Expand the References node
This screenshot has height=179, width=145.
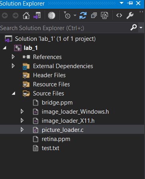[x=13, y=57]
